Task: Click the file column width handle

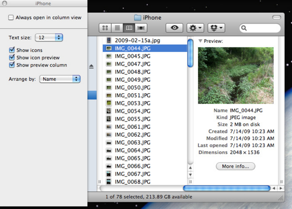Action: 190,182
